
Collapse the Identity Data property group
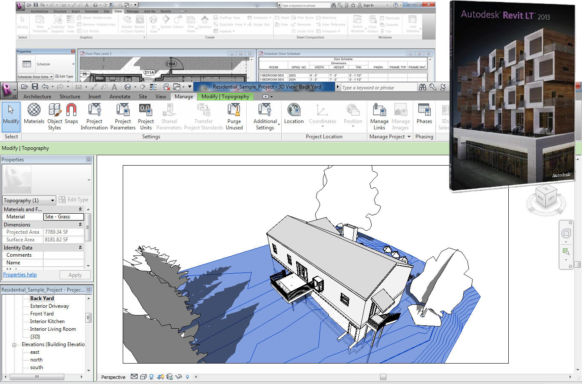coord(80,248)
